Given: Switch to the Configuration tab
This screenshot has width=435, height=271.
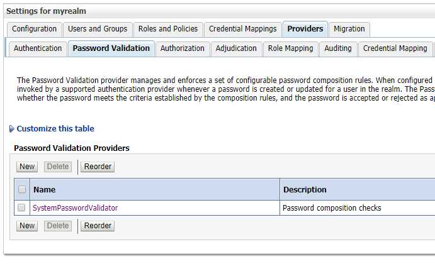Looking at the screenshot, I should pyautogui.click(x=35, y=29).
